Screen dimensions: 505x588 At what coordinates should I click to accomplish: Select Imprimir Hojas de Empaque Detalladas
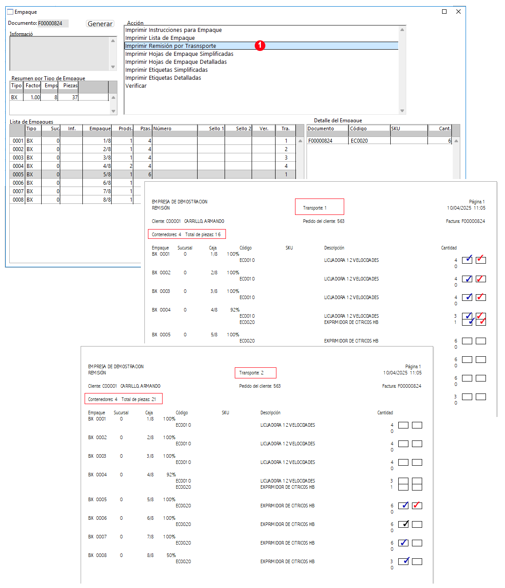261,62
